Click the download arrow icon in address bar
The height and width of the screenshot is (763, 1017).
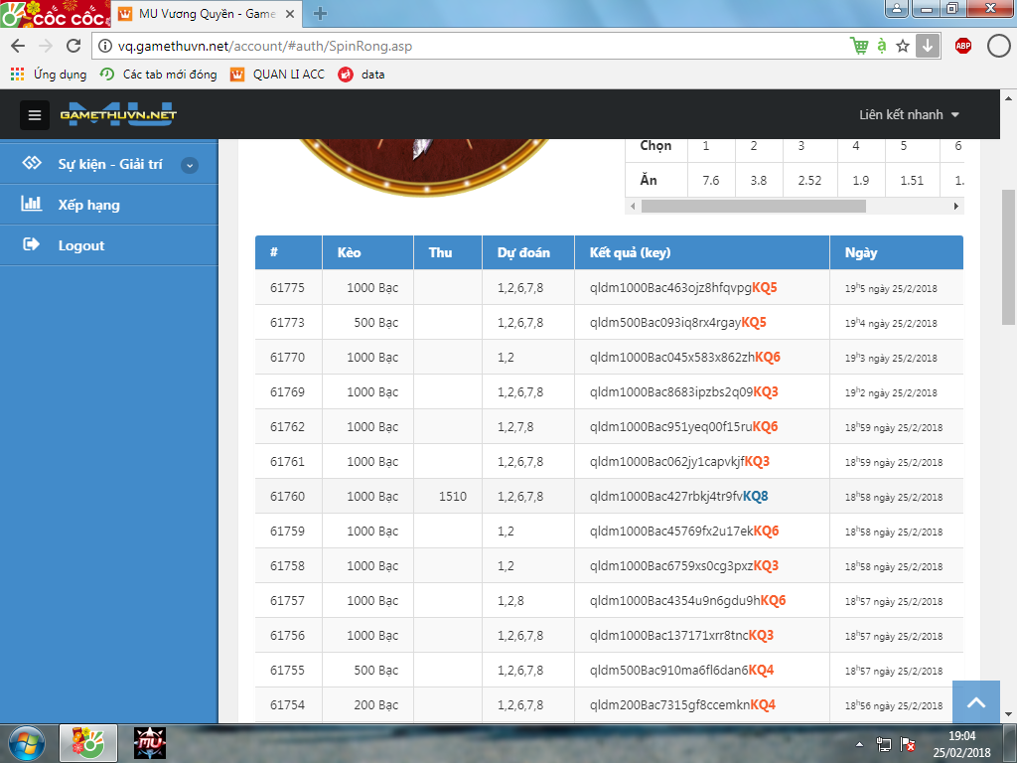tap(927, 46)
